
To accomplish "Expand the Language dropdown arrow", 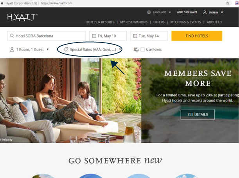I will pos(170,12).
